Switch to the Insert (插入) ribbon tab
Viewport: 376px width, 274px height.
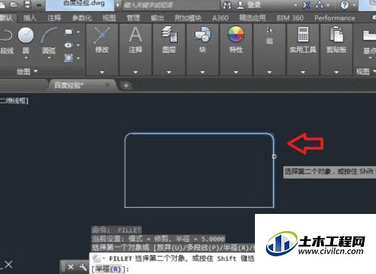tap(30, 18)
